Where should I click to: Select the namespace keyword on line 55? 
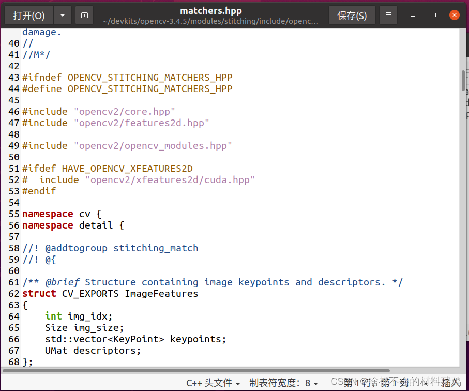pyautogui.click(x=48, y=214)
